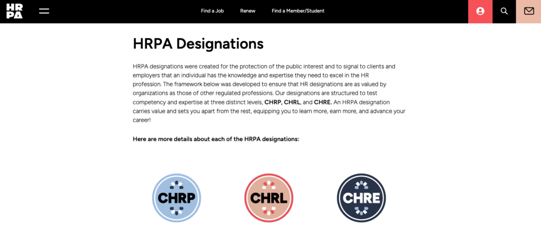Select the red CHRL designation badge

[x=269, y=198]
